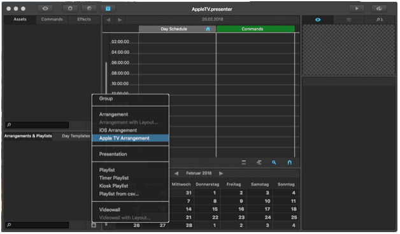Click the green Commands column header
400x234 pixels.
[x=256, y=29]
